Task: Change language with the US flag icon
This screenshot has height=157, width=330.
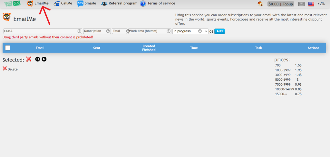Action: (311, 4)
